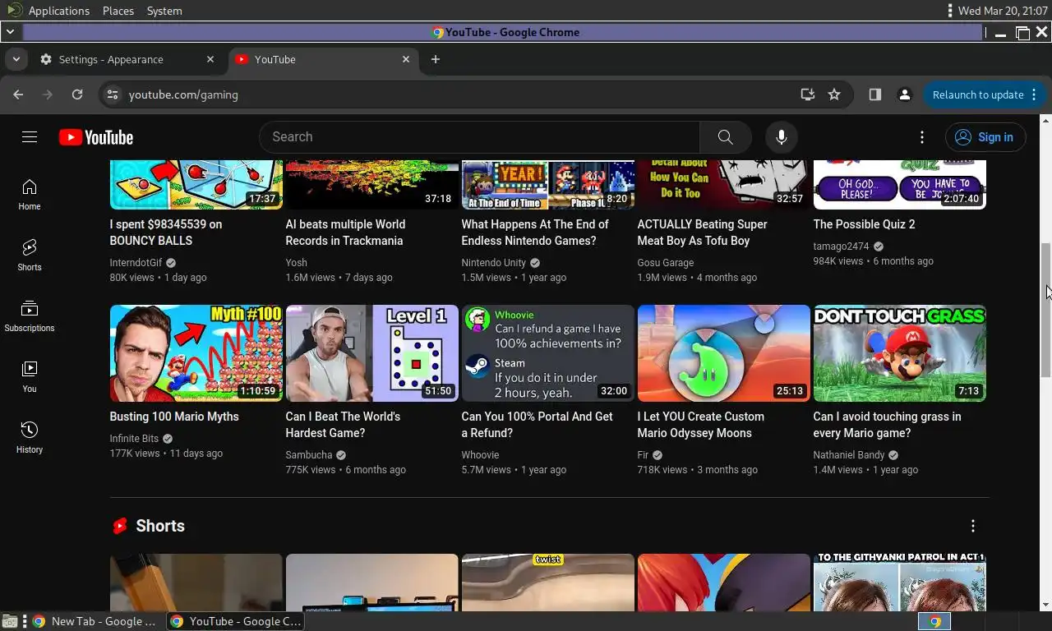Click the install app icon in address bar
The image size is (1052, 631).
point(808,94)
